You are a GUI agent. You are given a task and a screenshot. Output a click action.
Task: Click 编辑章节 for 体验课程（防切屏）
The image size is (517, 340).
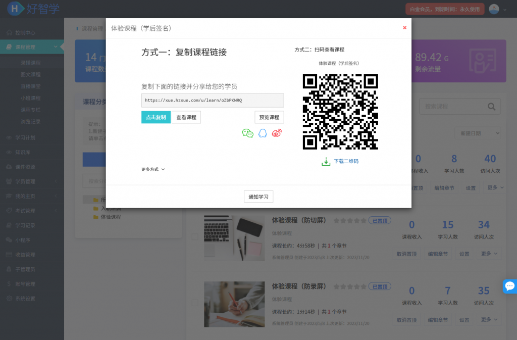tap(438, 254)
